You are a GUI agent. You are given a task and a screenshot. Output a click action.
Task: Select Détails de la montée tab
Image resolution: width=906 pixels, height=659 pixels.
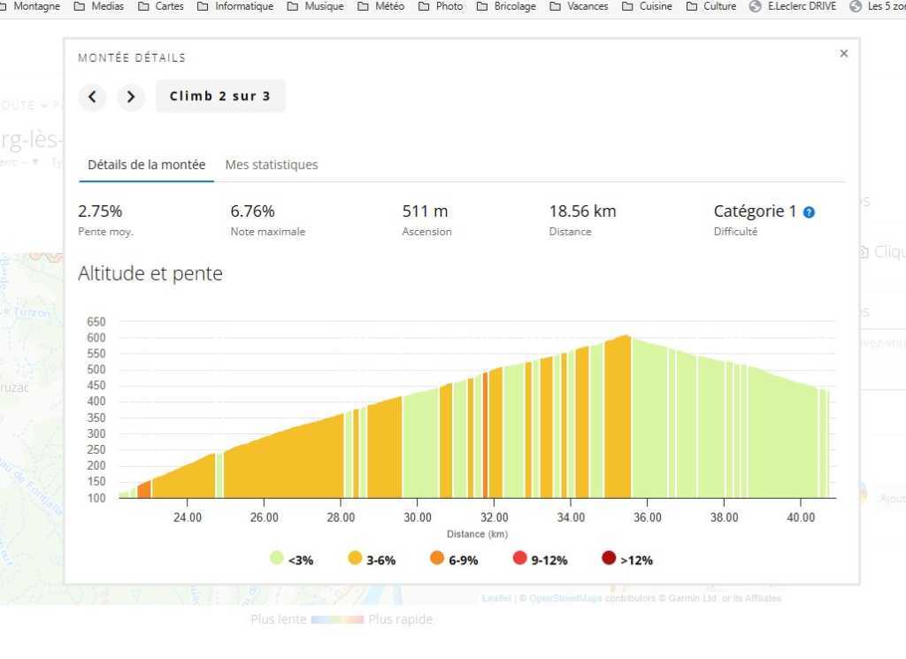point(146,165)
